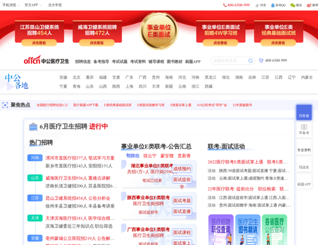Select 黑龙江 in region list
This screenshot has height=245, width=318.
(x=210, y=77)
